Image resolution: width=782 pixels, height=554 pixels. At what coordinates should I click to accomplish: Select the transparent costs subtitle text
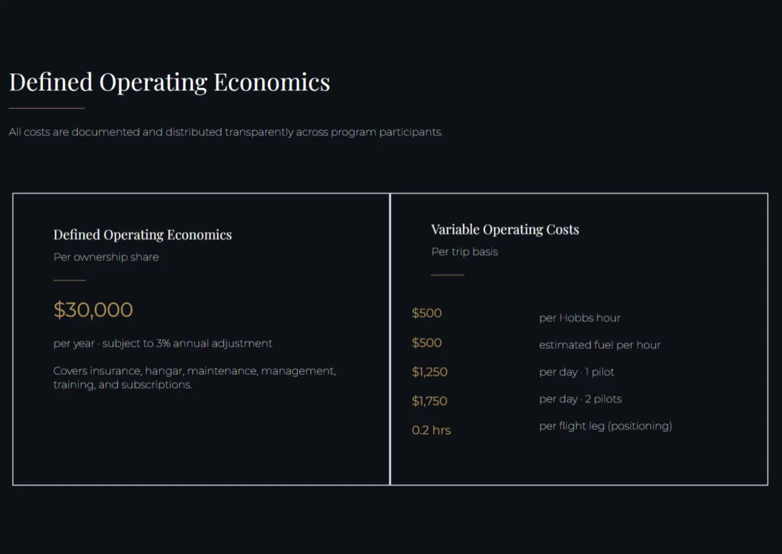click(x=225, y=132)
